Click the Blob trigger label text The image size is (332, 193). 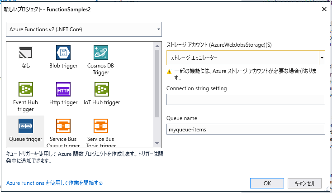pyautogui.click(x=63, y=66)
